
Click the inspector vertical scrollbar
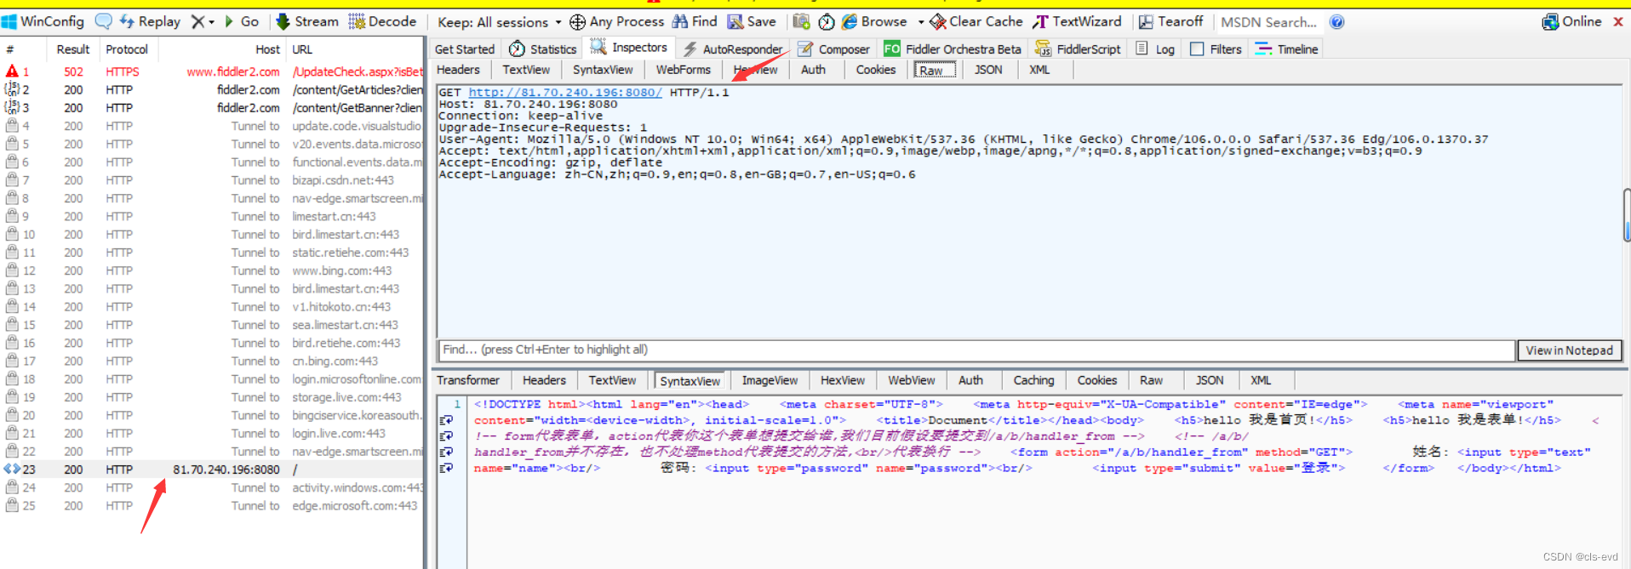[x=1627, y=215]
